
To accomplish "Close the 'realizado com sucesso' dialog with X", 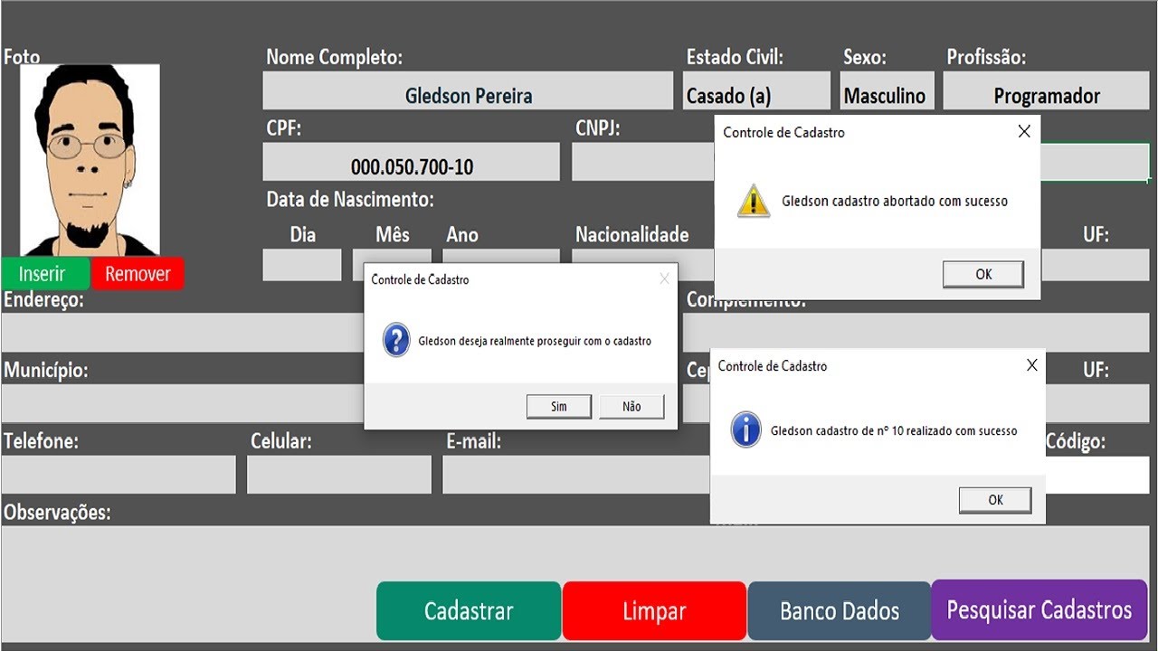I will tap(1032, 365).
